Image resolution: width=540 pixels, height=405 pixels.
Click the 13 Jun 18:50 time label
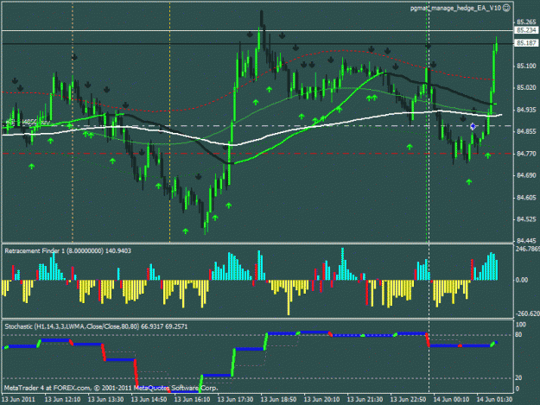[278, 400]
